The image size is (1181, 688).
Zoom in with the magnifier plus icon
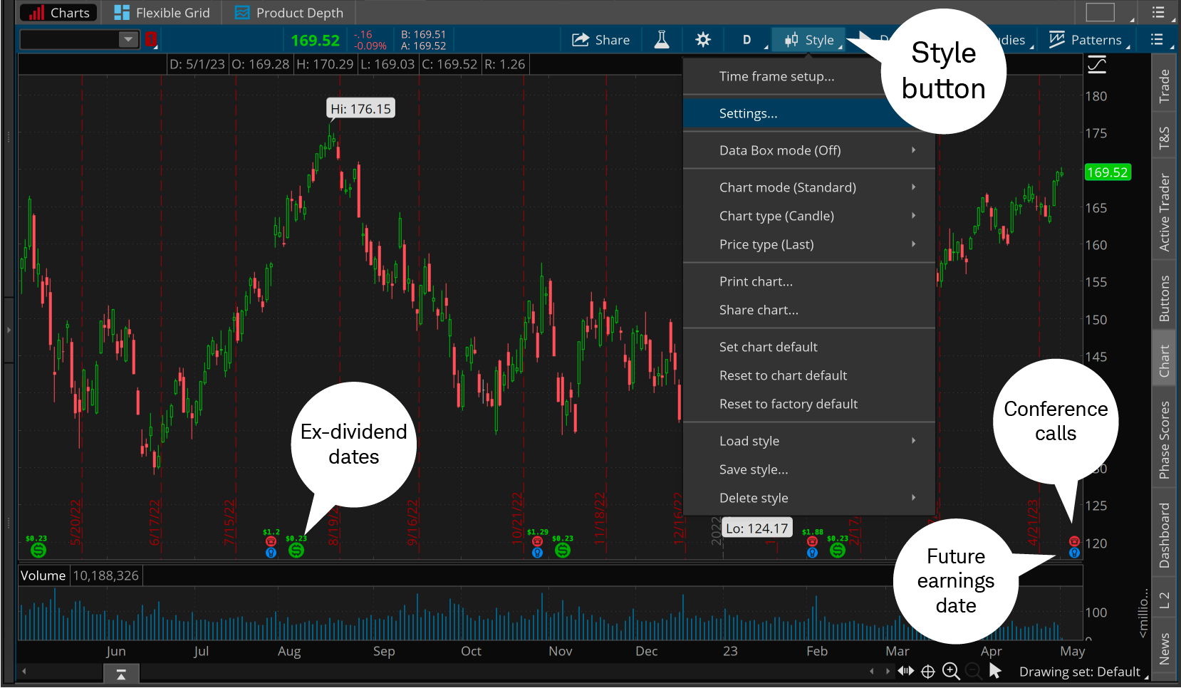(x=951, y=671)
